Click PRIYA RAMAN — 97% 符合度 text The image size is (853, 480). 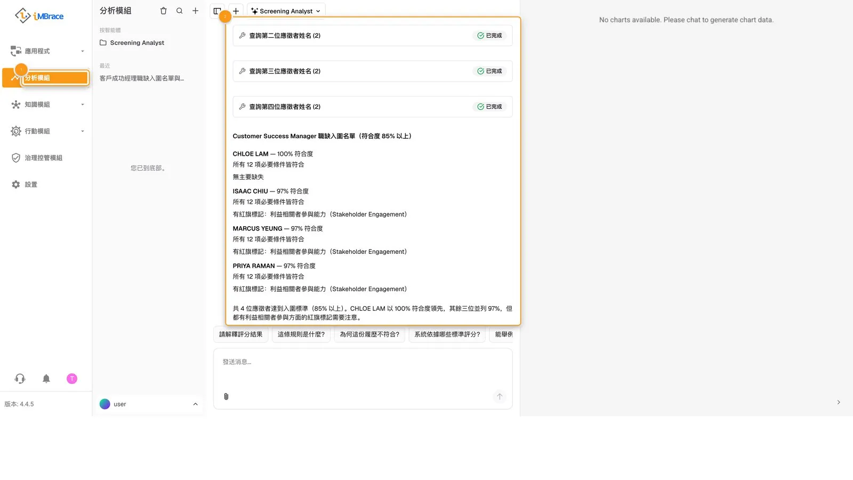pyautogui.click(x=274, y=266)
